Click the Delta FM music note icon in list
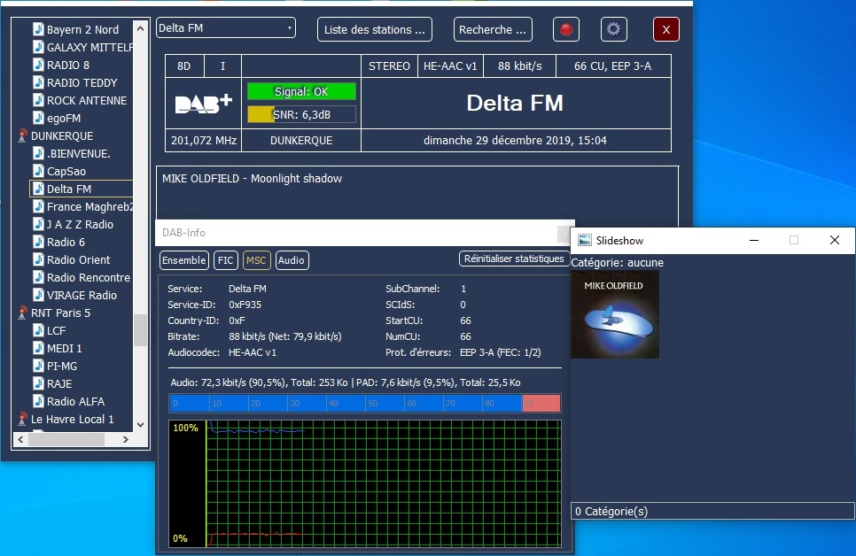Image resolution: width=856 pixels, height=556 pixels. (x=38, y=189)
